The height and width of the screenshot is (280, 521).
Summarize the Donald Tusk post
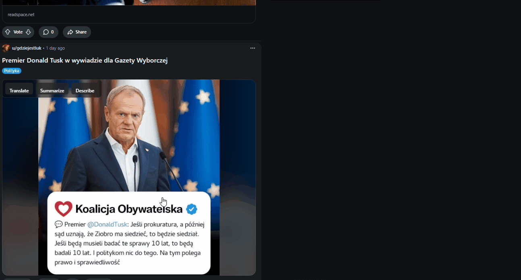point(52,90)
